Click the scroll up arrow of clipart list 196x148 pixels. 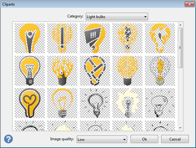click(180, 25)
